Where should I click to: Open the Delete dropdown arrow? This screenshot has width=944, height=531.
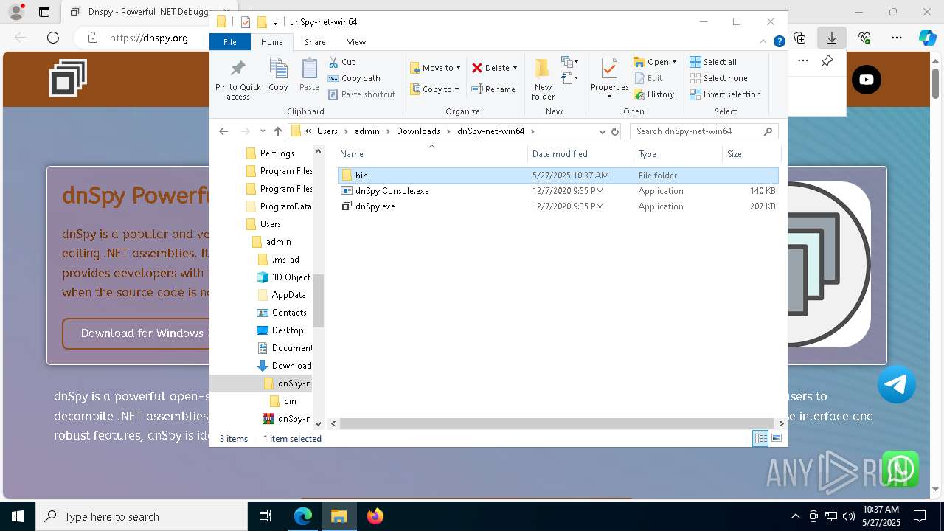click(515, 68)
